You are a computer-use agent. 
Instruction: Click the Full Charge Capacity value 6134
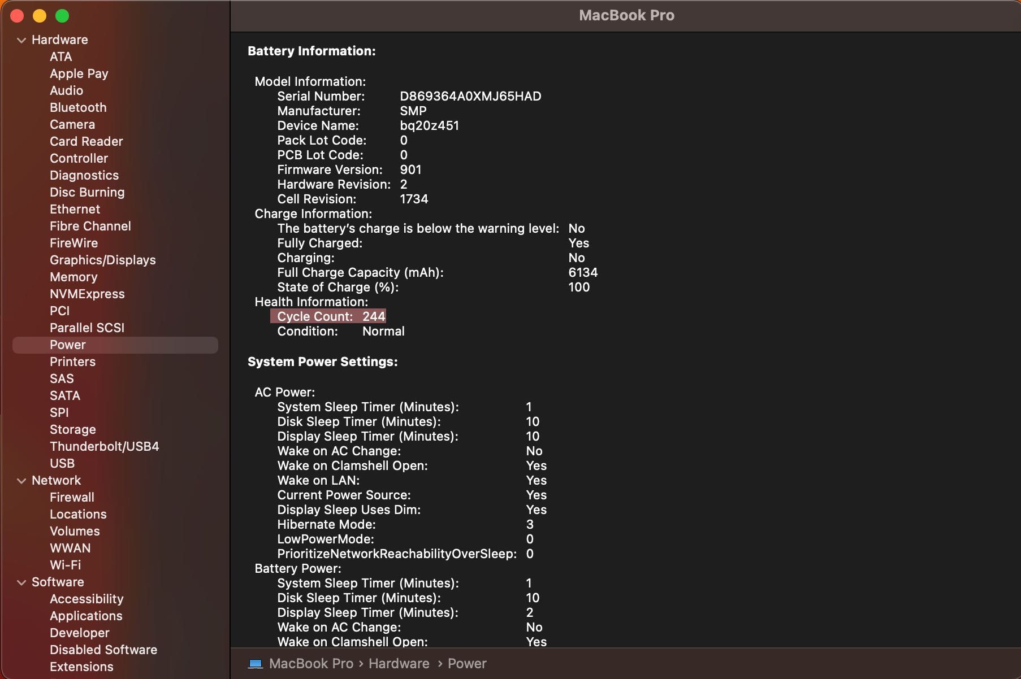583,272
